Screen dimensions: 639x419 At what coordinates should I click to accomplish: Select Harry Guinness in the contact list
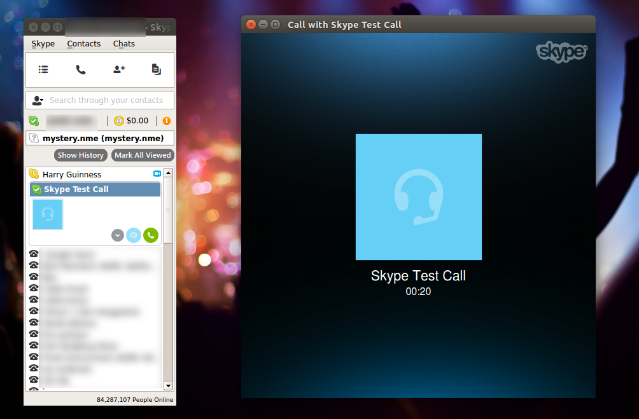pyautogui.click(x=95, y=174)
